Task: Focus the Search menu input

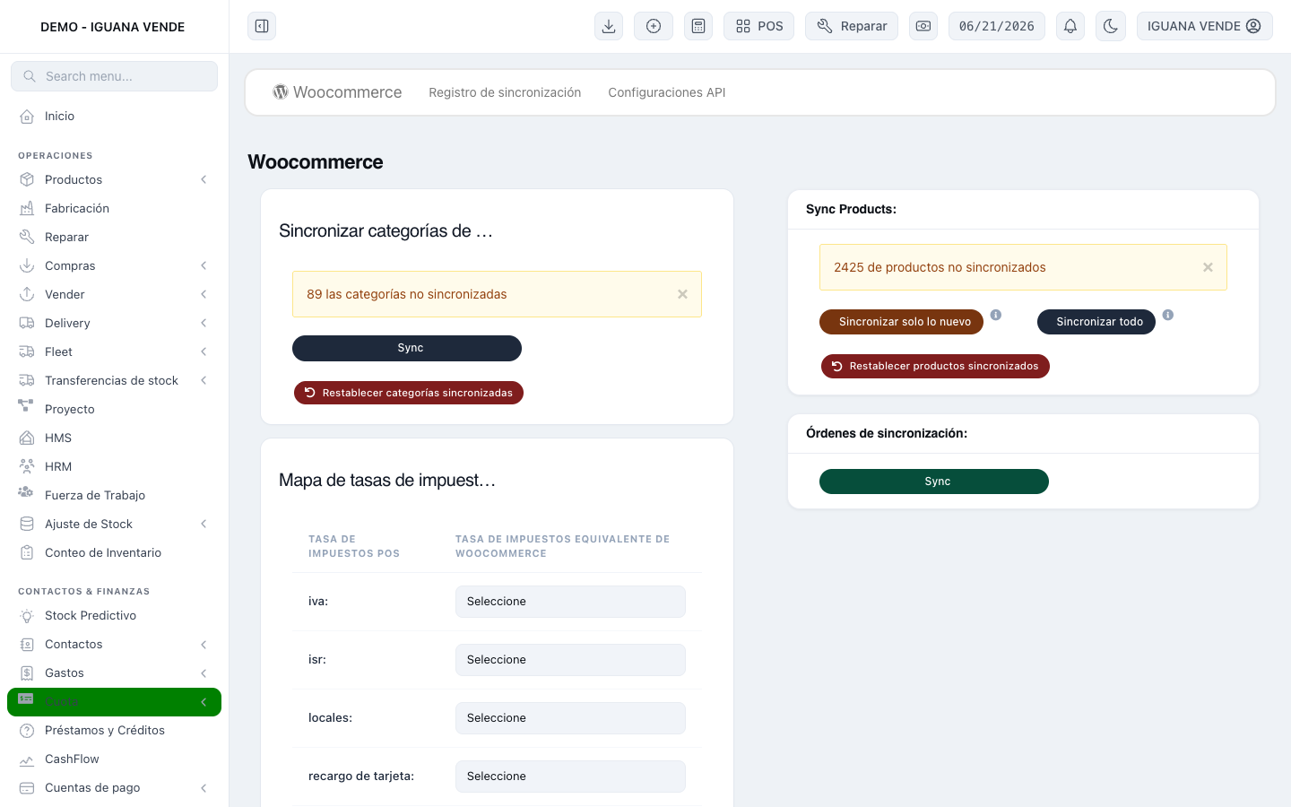Action: click(x=114, y=76)
